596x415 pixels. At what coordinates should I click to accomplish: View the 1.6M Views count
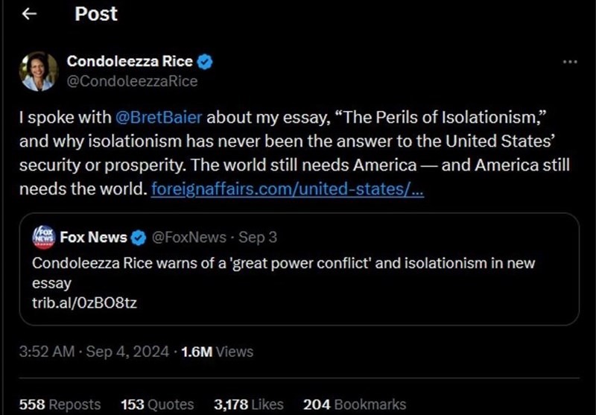pyautogui.click(x=217, y=352)
